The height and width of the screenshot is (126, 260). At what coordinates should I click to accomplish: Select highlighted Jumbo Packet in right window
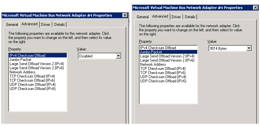[168, 52]
